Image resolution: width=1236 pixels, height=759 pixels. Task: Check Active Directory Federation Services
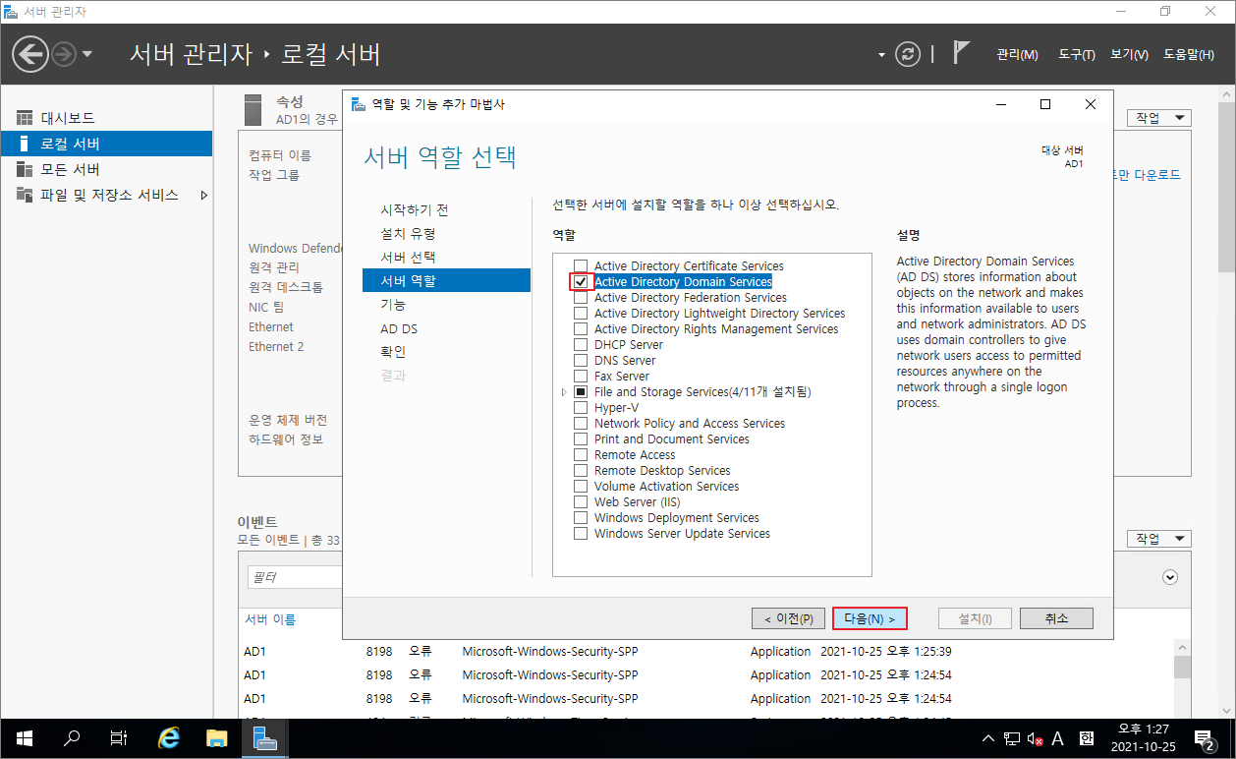[581, 298]
